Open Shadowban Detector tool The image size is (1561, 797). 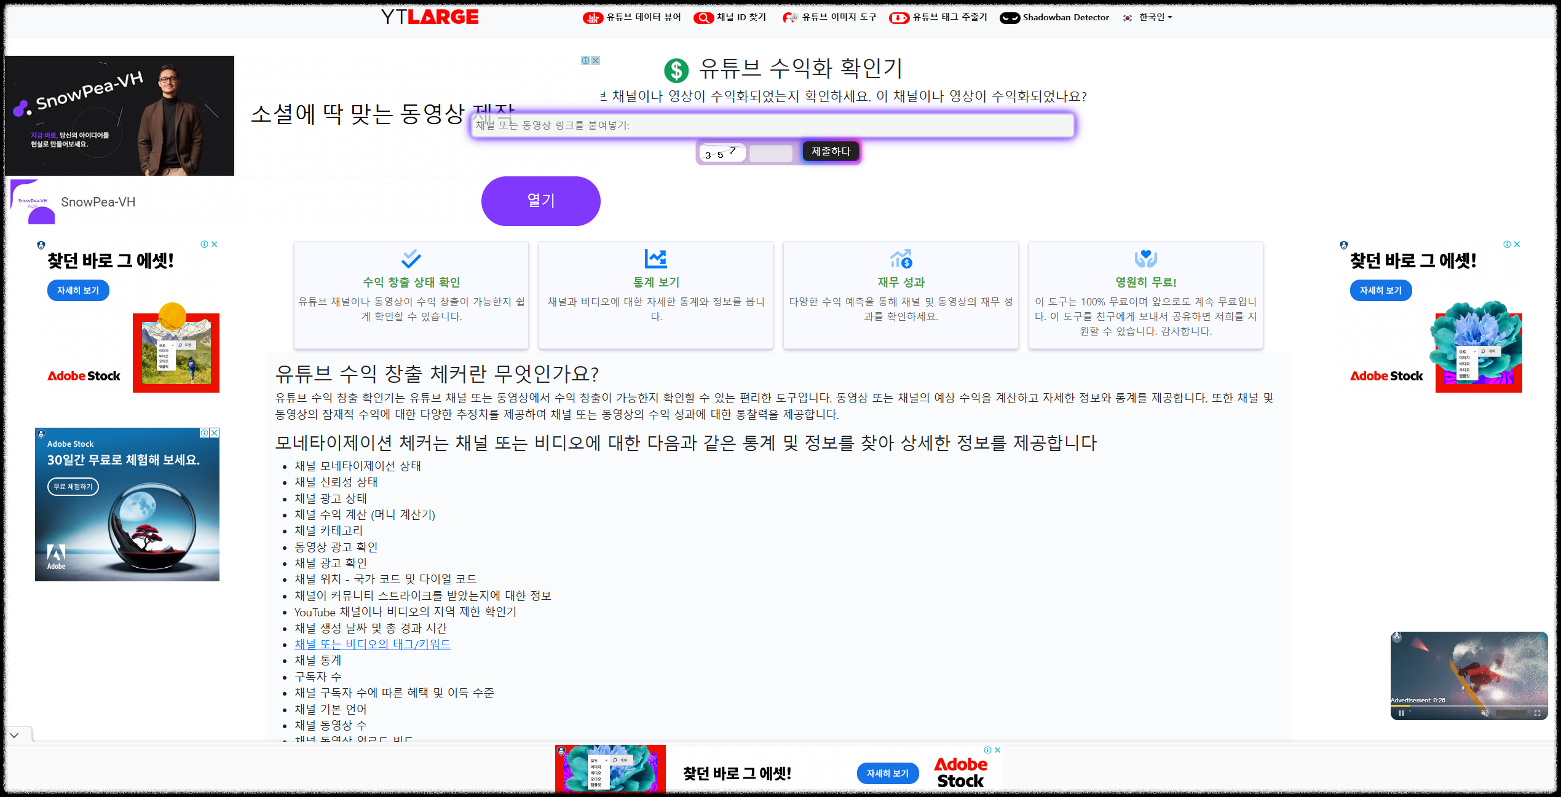pyautogui.click(x=1055, y=17)
